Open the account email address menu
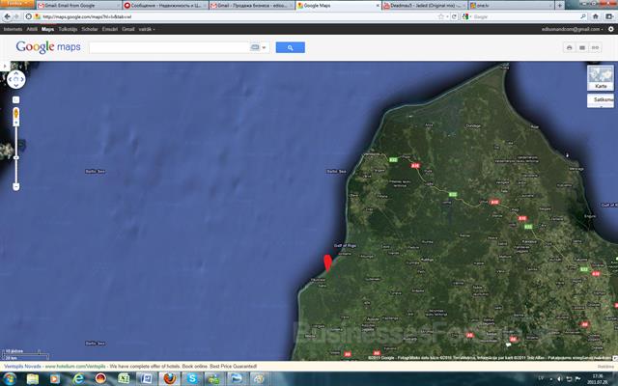The width and height of the screenshot is (618, 386). (575, 29)
